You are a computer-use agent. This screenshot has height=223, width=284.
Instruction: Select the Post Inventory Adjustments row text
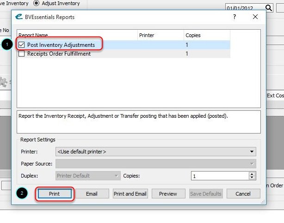[x=61, y=45]
